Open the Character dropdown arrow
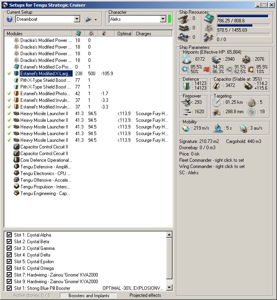 tap(163, 19)
